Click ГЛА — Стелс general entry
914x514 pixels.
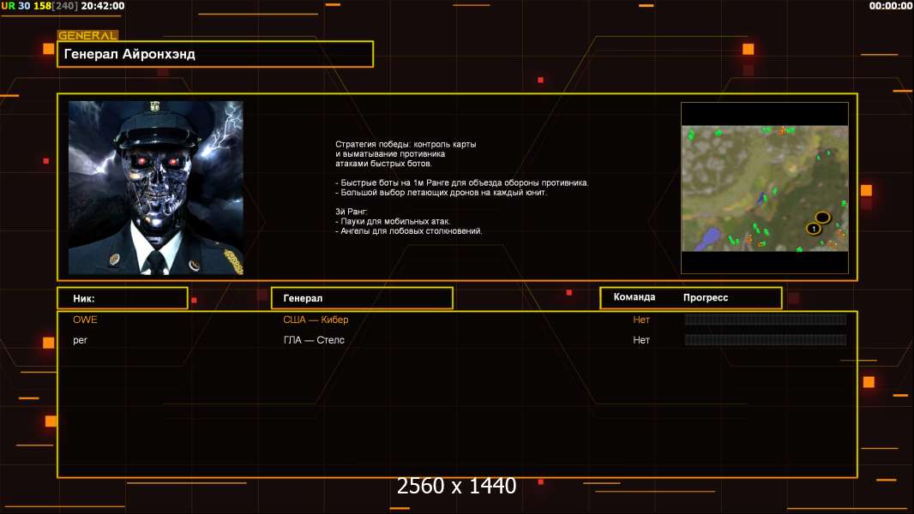[314, 340]
